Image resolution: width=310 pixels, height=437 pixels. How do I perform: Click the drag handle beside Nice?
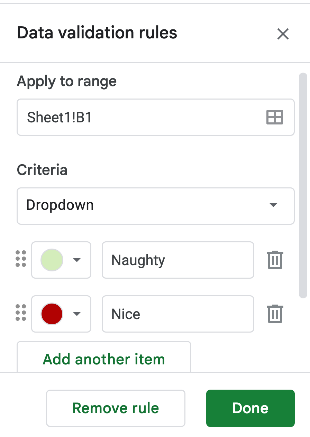pyautogui.click(x=21, y=313)
